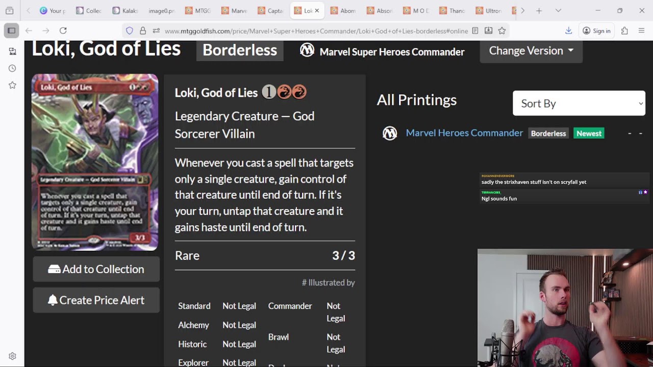
Task: Close the active Loki tab
Action: click(317, 10)
